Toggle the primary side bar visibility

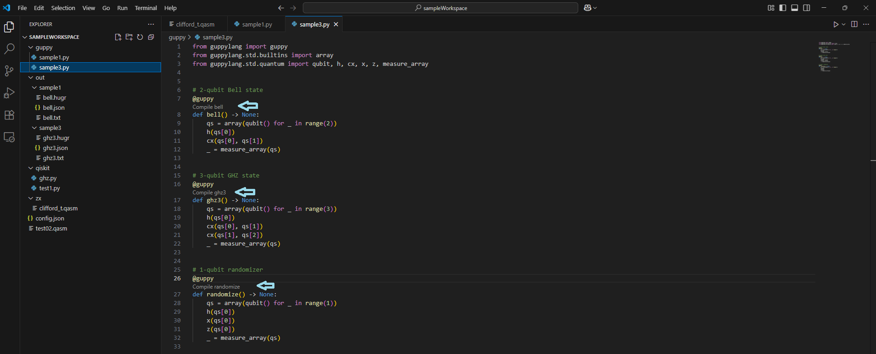[783, 8]
